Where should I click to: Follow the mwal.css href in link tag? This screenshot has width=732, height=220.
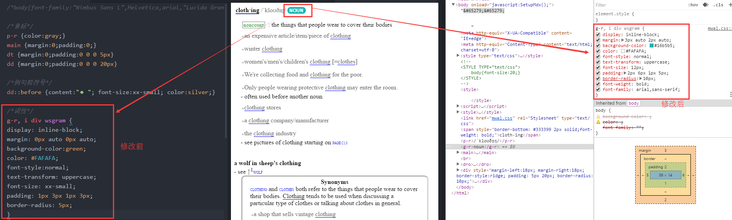[502, 118]
